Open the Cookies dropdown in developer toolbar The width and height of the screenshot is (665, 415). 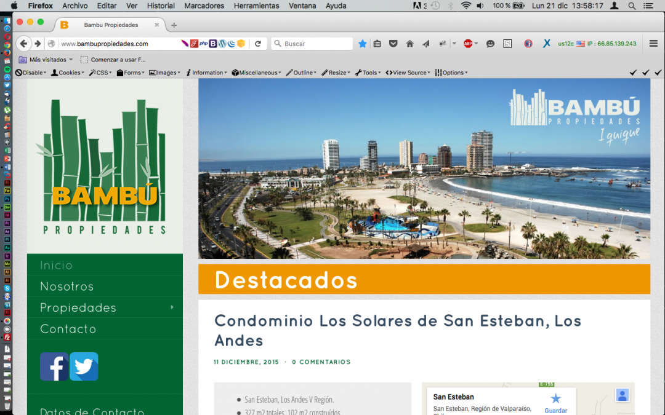tap(68, 73)
